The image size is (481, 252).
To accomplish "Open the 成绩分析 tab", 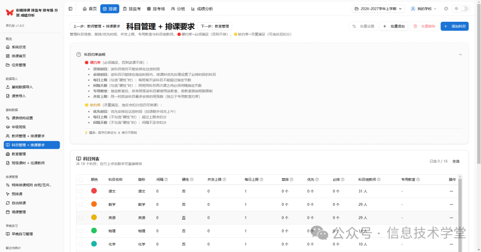I will point(202,9).
